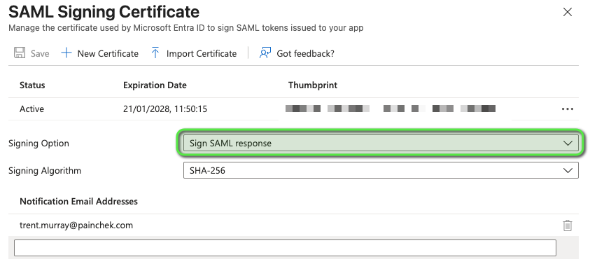Select the Active certificate status cell
The height and width of the screenshot is (264, 590).
click(x=31, y=109)
